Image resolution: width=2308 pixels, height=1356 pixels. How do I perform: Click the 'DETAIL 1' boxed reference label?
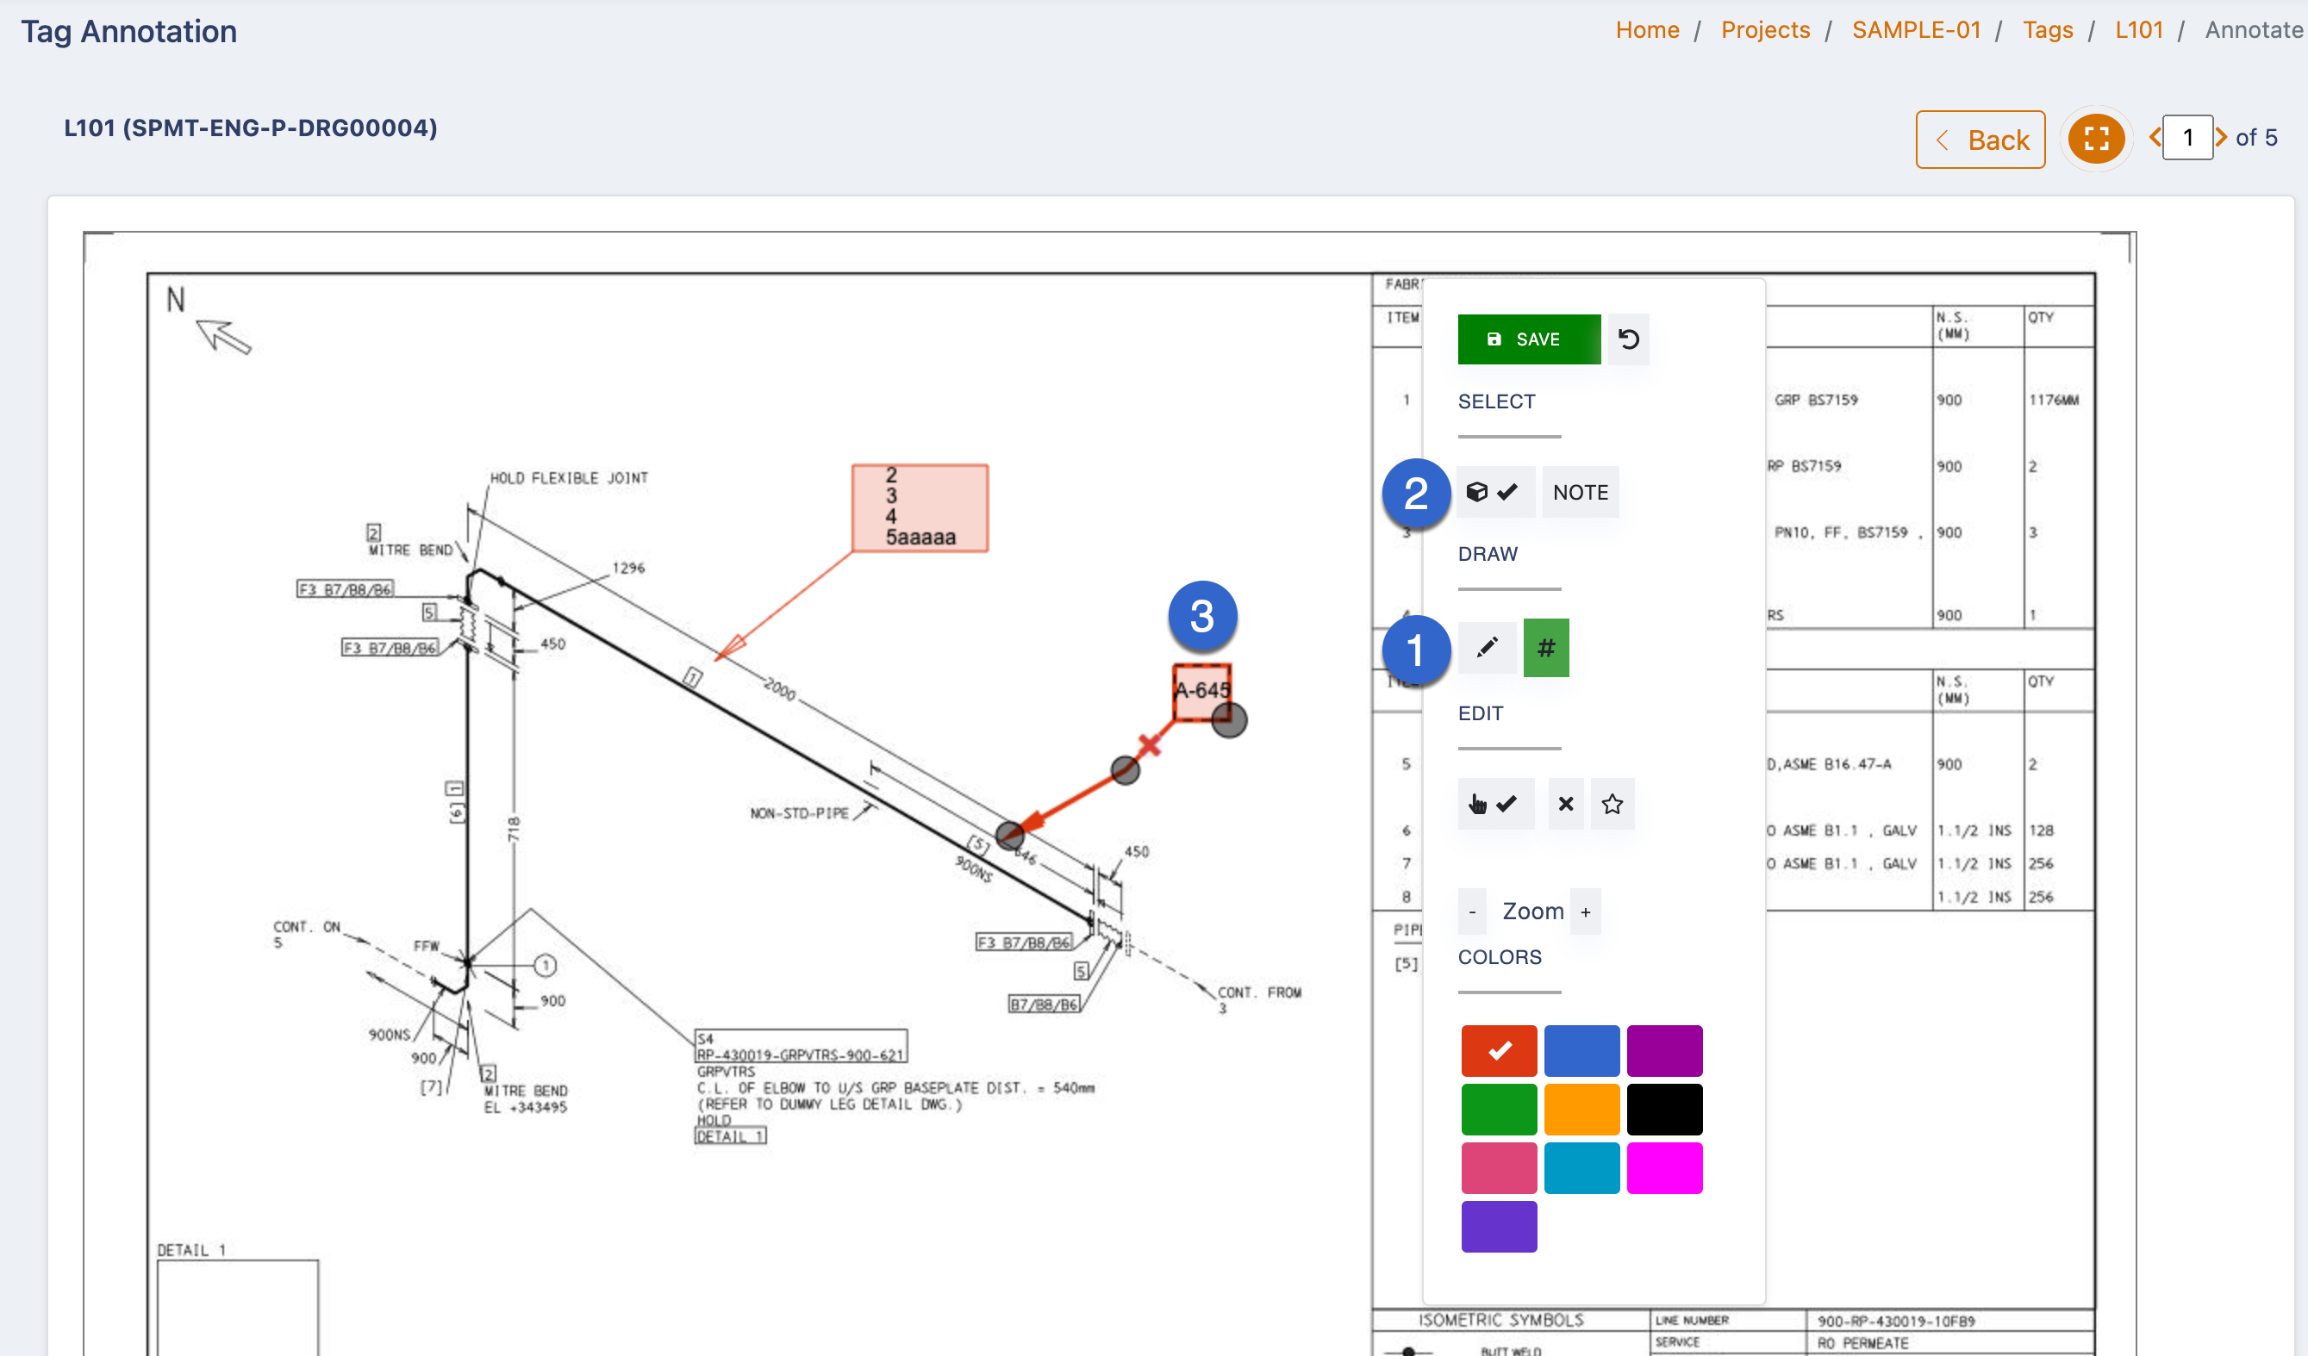[730, 1136]
